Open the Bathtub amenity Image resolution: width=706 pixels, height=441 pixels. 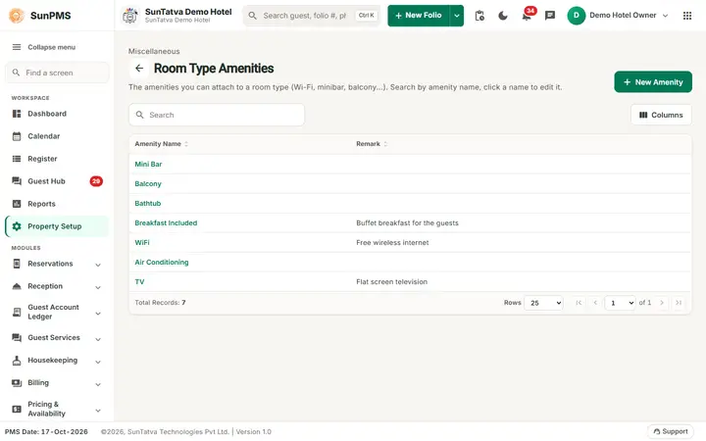[148, 204]
